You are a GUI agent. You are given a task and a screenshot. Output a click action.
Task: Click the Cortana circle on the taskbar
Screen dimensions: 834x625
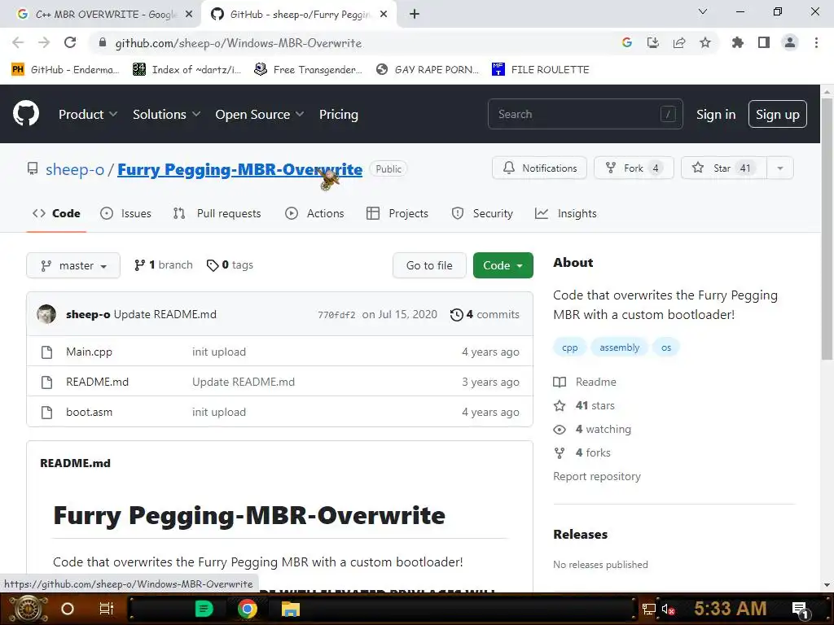(x=68, y=609)
